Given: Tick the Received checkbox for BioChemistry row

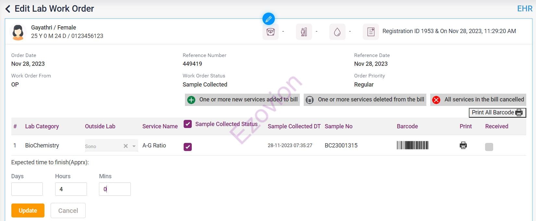Looking at the screenshot, I should (489, 147).
